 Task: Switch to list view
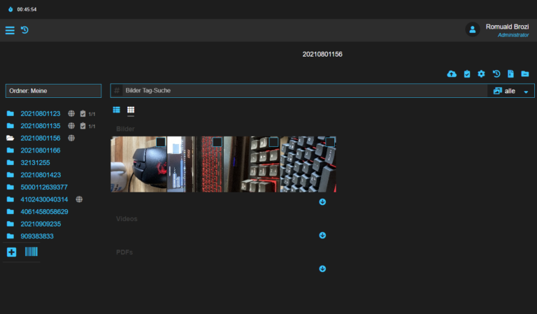[x=117, y=110]
